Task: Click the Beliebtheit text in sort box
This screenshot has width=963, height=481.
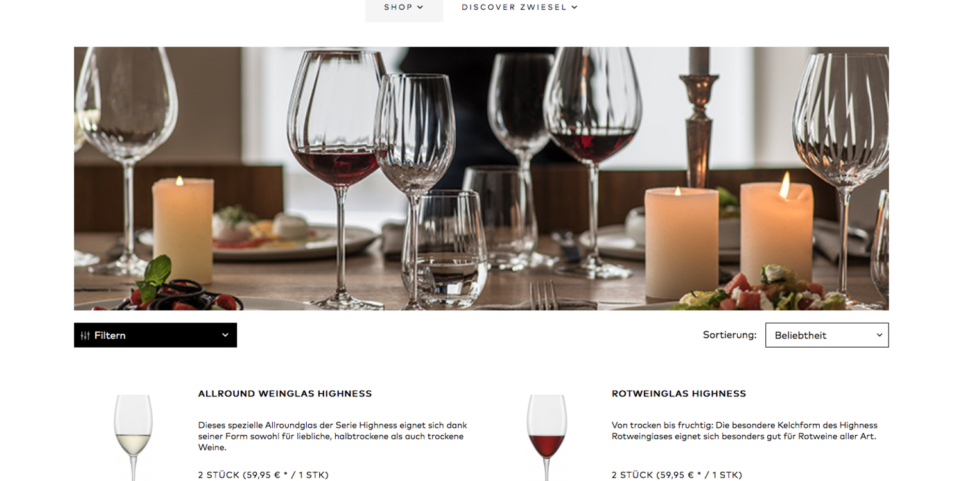Action: click(x=800, y=335)
